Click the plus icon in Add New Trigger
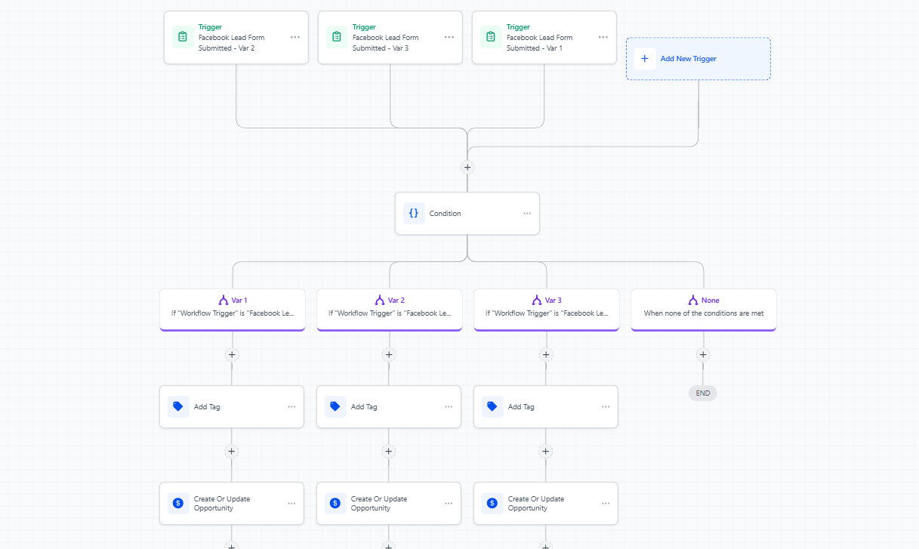Image resolution: width=919 pixels, height=549 pixels. [x=645, y=59]
